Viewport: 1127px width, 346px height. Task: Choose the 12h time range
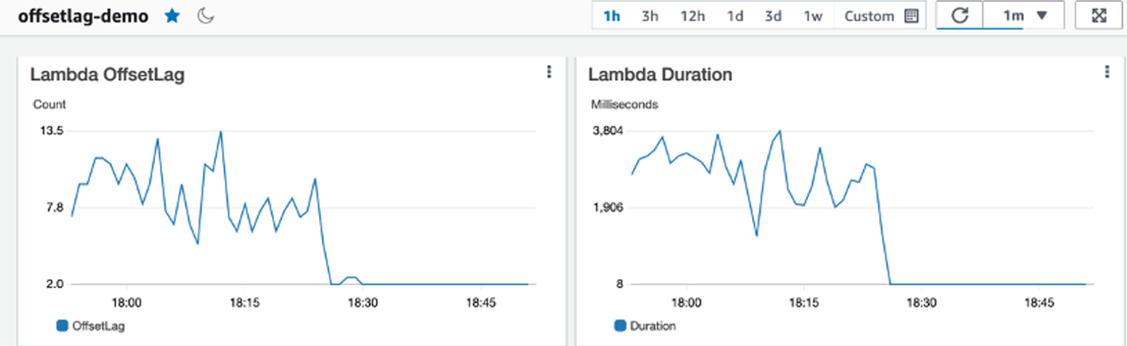pyautogui.click(x=693, y=16)
